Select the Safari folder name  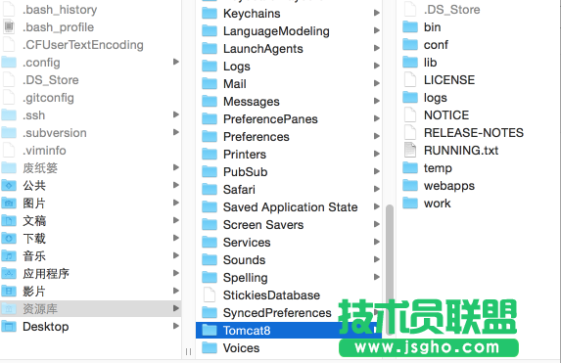tap(239, 190)
